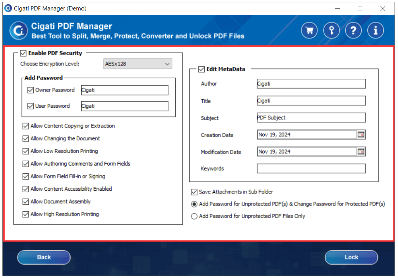Toggle Allow Changing the Document
Screen dimensions: 398x278
pos(26,139)
